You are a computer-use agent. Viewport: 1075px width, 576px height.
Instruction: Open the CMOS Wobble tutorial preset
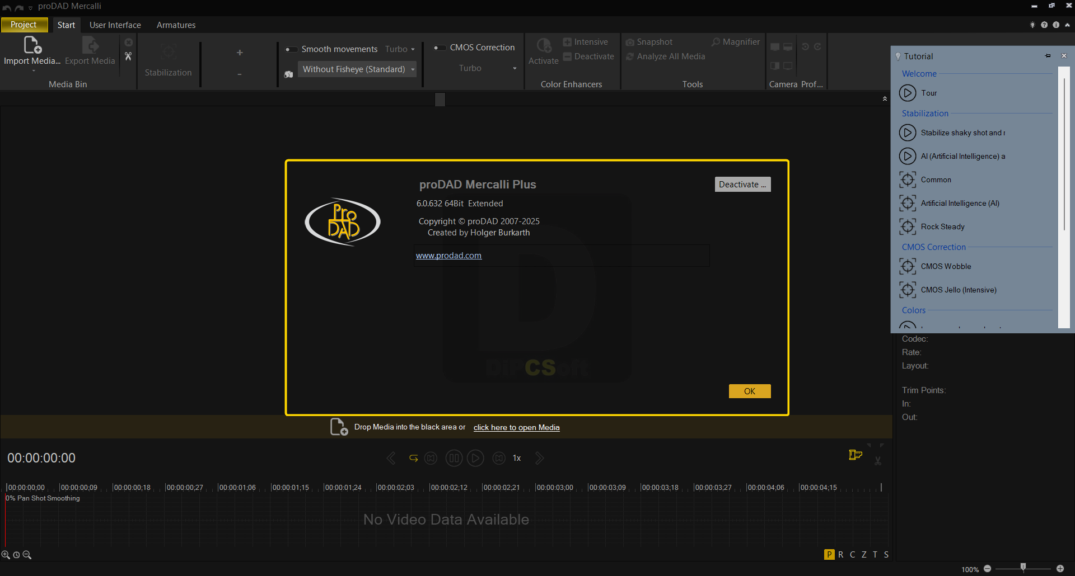pyautogui.click(x=908, y=266)
